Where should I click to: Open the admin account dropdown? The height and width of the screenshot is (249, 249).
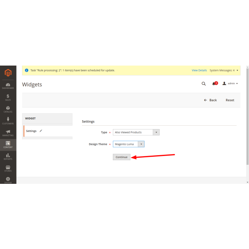coord(230,83)
